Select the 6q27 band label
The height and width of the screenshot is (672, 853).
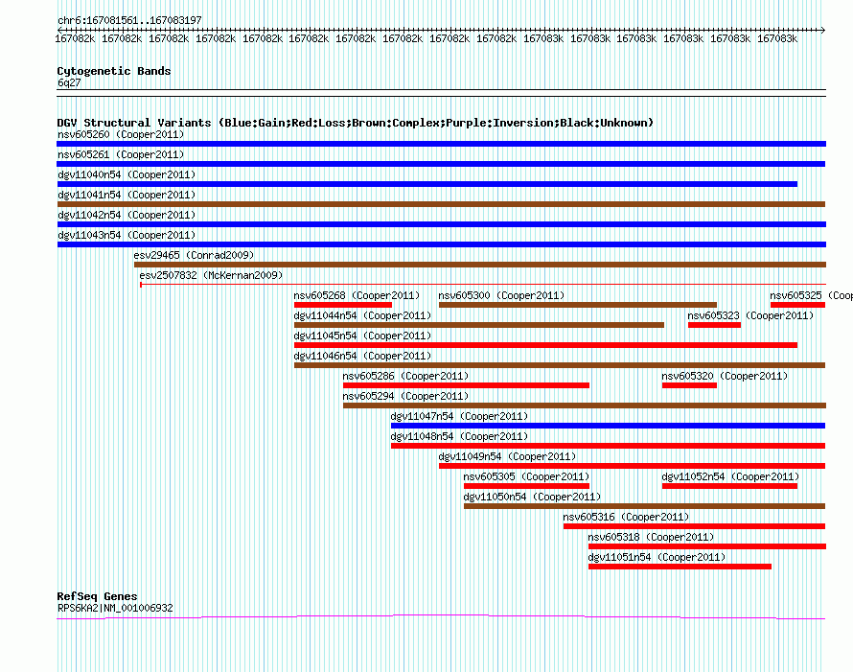pyautogui.click(x=69, y=82)
